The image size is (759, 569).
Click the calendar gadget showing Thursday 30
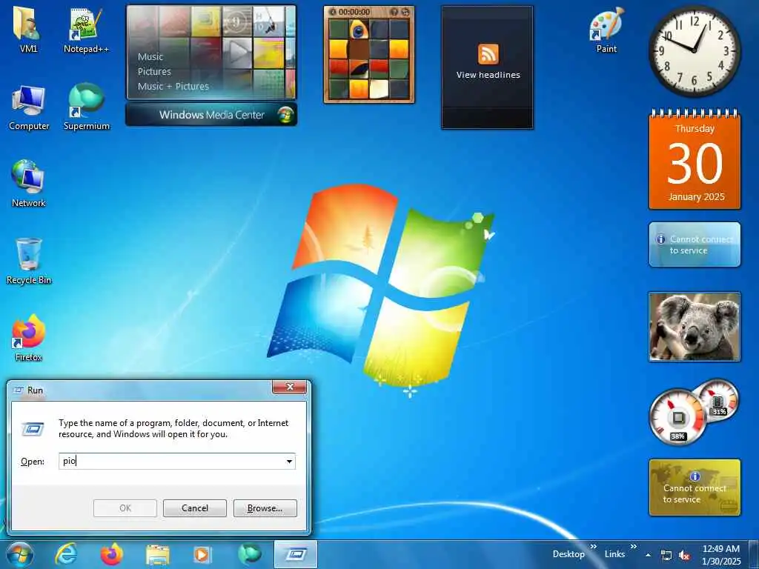(695, 160)
